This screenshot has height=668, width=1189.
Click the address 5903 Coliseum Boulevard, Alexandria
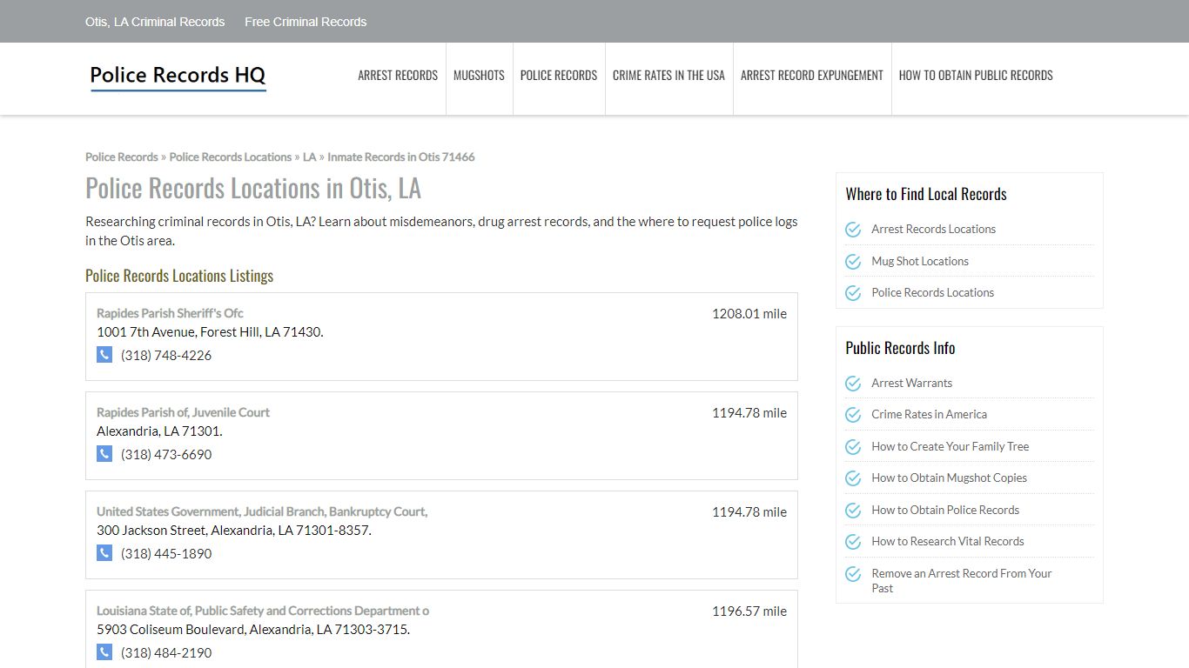tap(253, 630)
